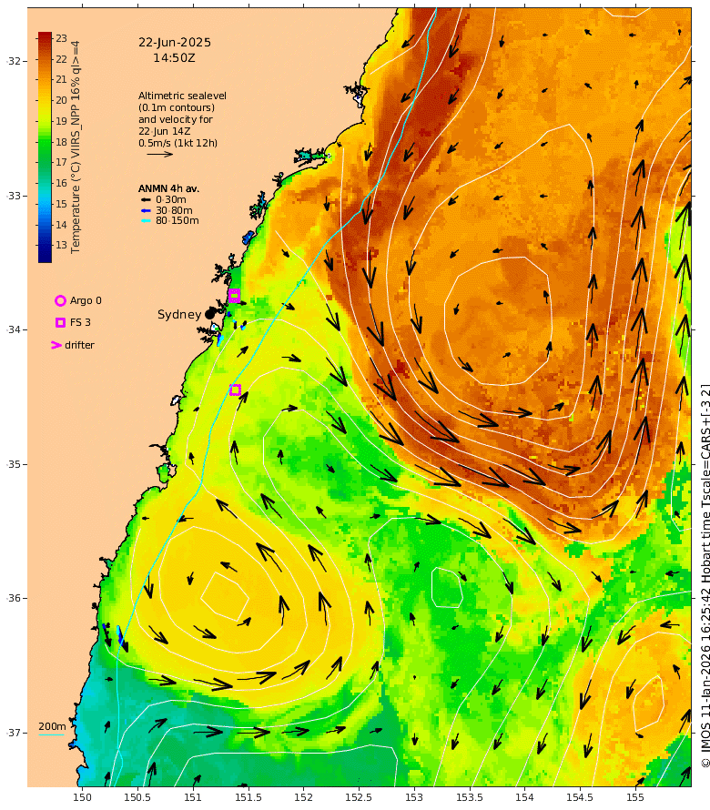Image resolution: width=710 pixels, height=810 pixels.
Task: Click the dark blue bottom of temperature colorbar
Action: 45,256
